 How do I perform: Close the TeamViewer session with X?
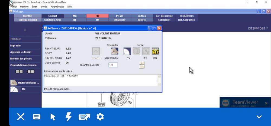point(21,117)
